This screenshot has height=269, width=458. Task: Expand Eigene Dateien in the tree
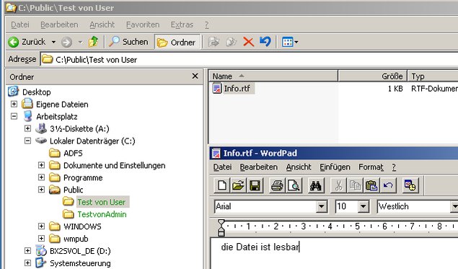click(14, 104)
